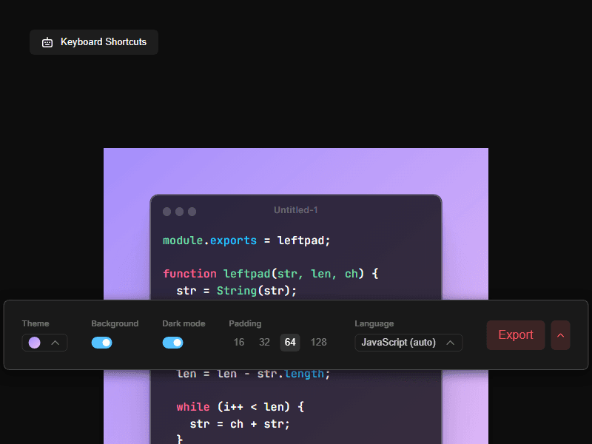The image size is (592, 444).
Task: Set padding to 128
Action: click(318, 343)
